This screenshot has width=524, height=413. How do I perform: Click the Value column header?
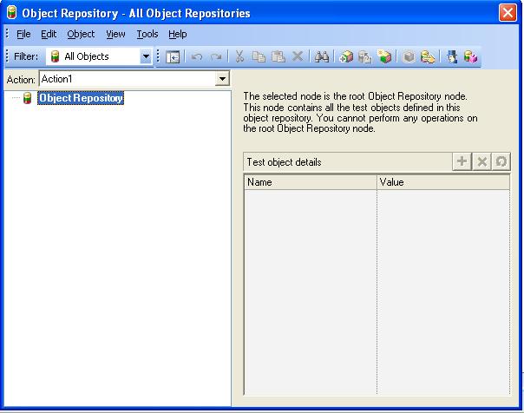[x=443, y=182]
